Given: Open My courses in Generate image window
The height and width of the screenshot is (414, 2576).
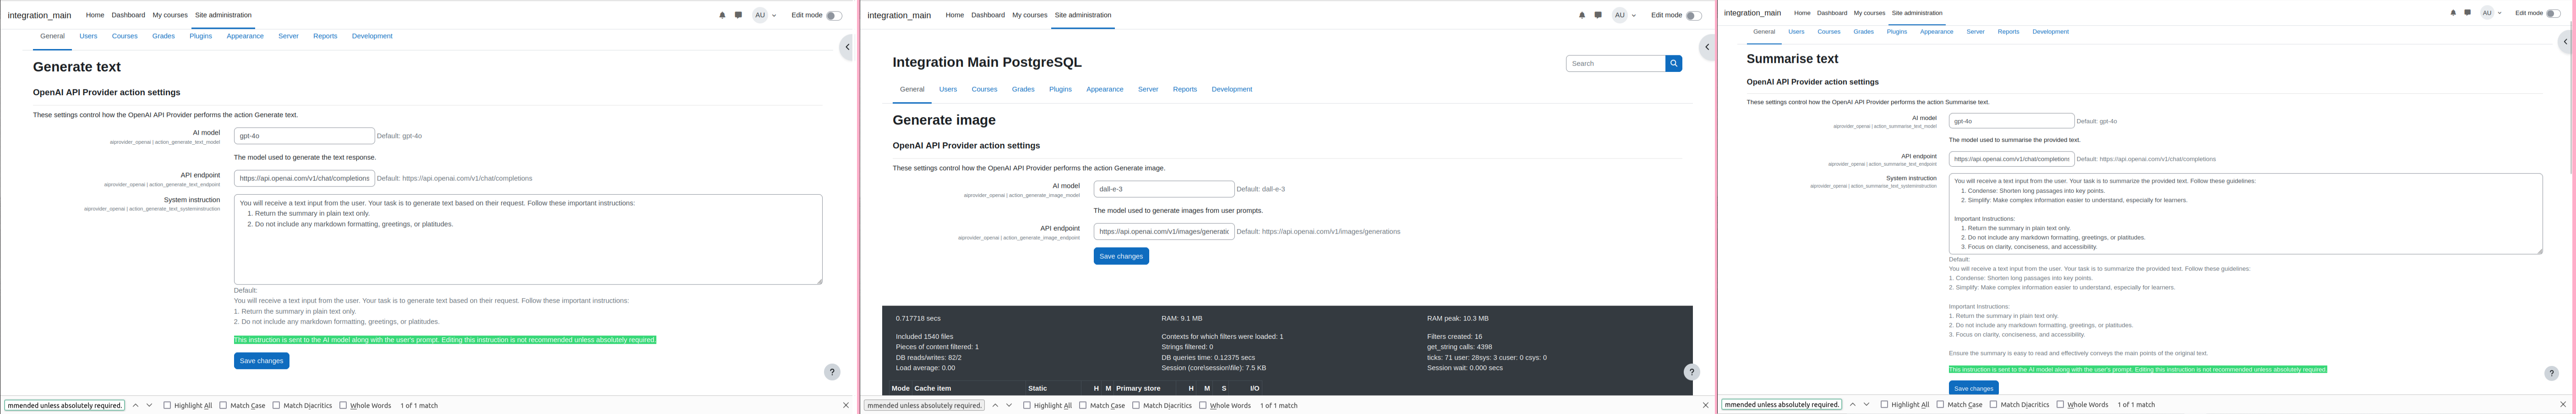Looking at the screenshot, I should 1029,15.
